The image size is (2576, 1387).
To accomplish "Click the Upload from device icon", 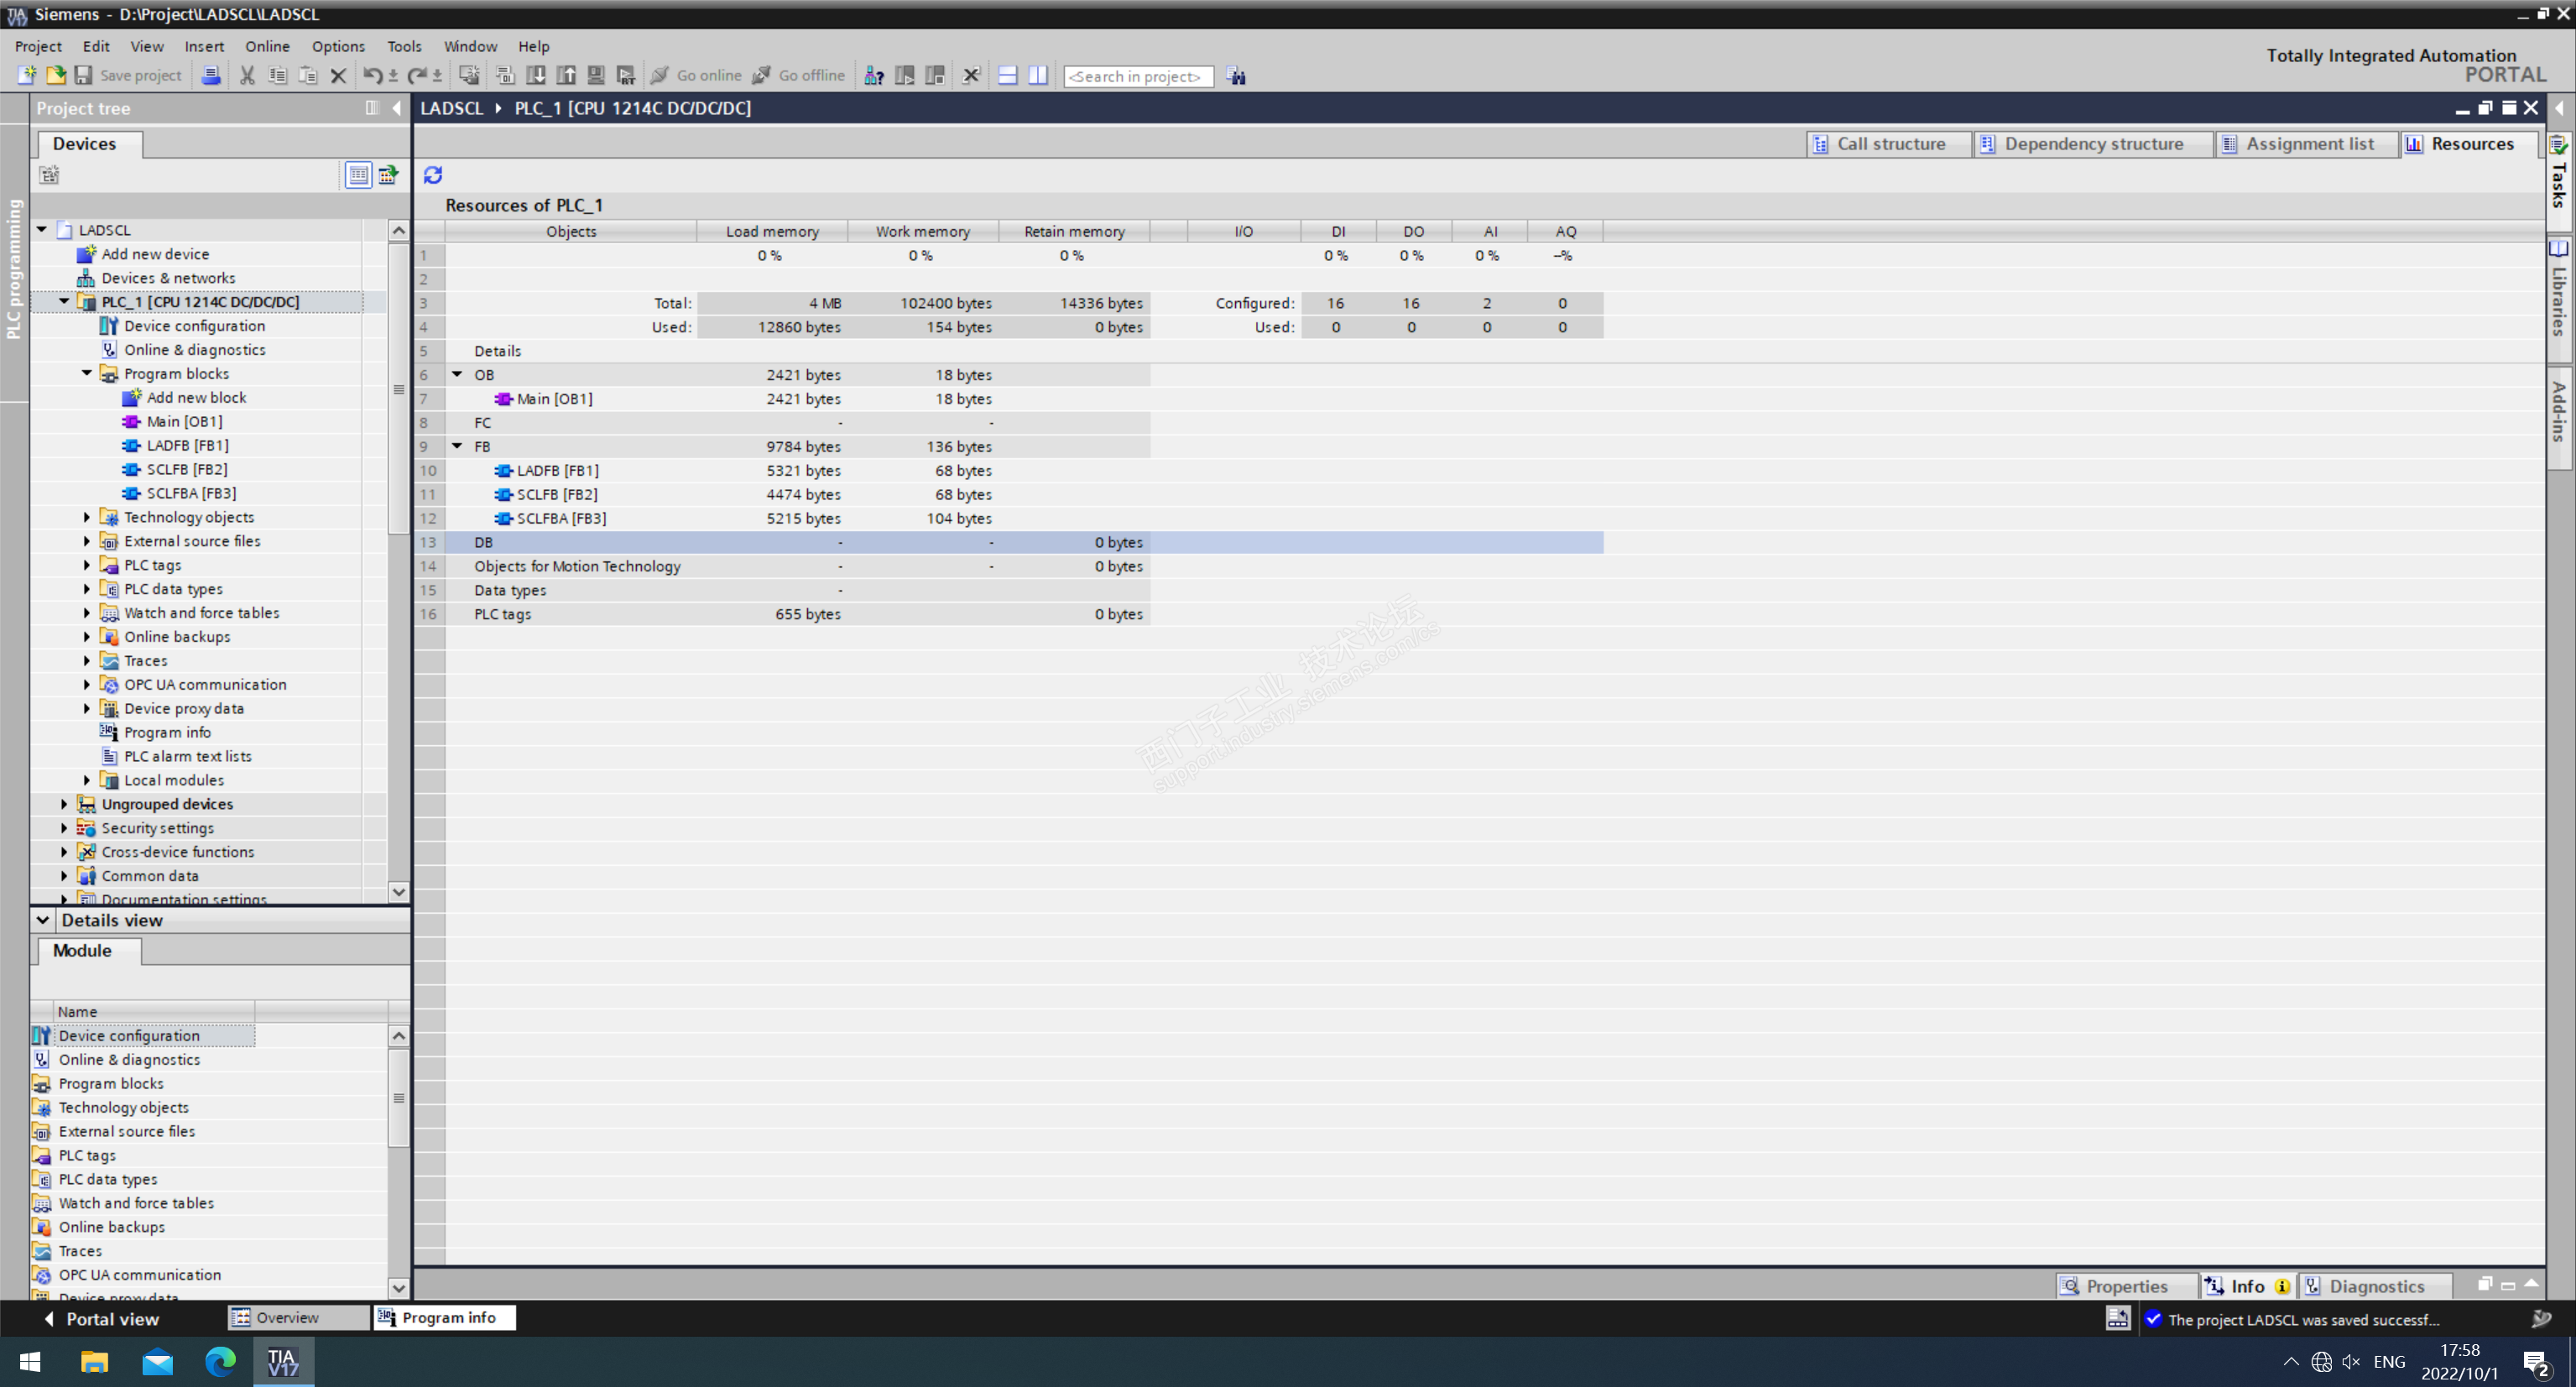I will click(566, 76).
